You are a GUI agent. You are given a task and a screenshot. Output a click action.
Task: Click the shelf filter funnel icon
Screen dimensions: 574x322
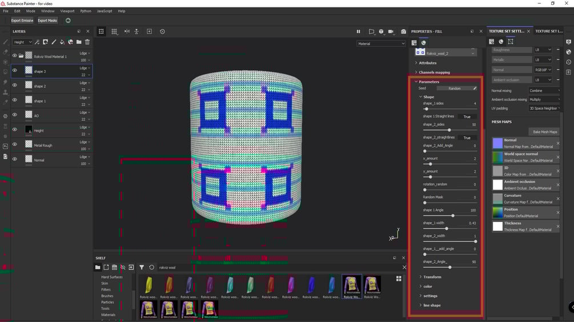[142, 267]
